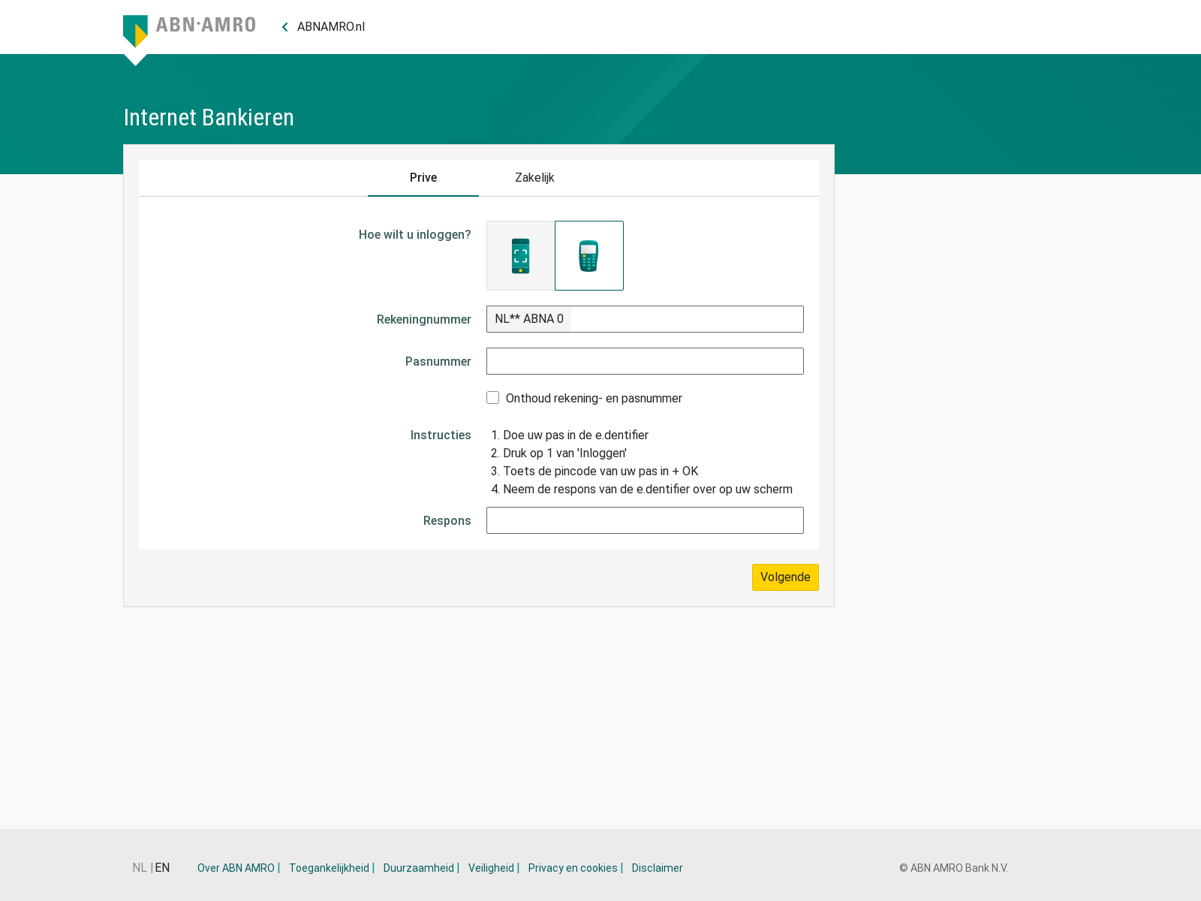
Task: Click the 'Internet Bankieren' heading
Action: 209,117
